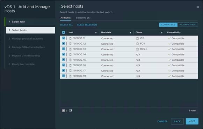
Task: Click the BACK button
Action: [177, 121]
